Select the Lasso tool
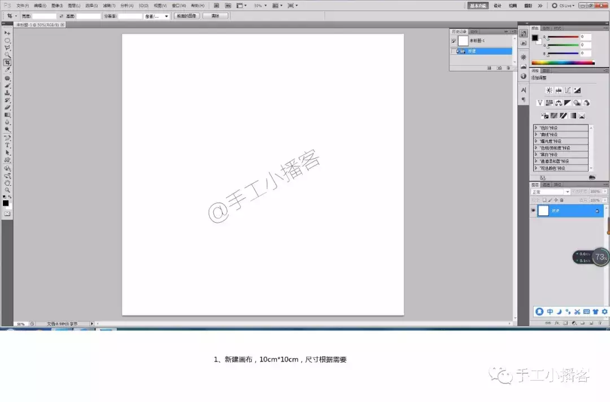This screenshot has width=610, height=402. click(x=7, y=48)
